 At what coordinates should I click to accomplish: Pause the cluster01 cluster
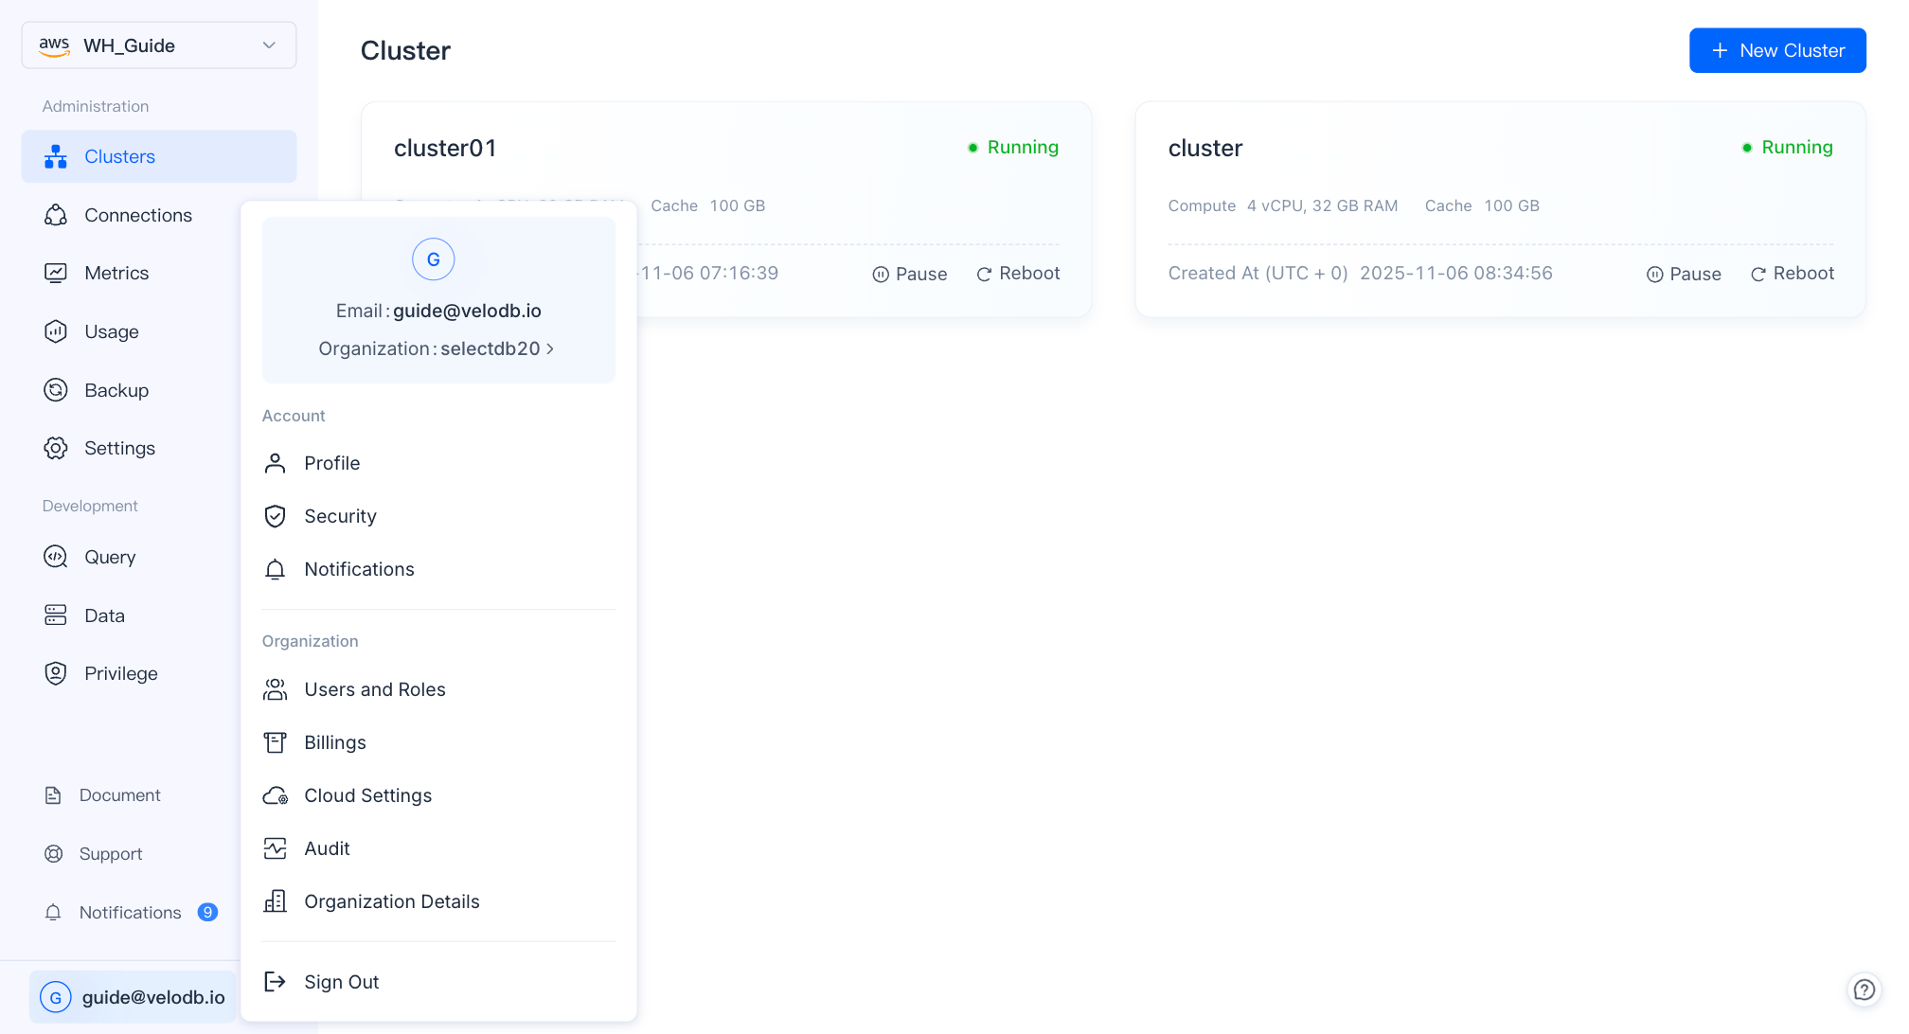pyautogui.click(x=909, y=274)
